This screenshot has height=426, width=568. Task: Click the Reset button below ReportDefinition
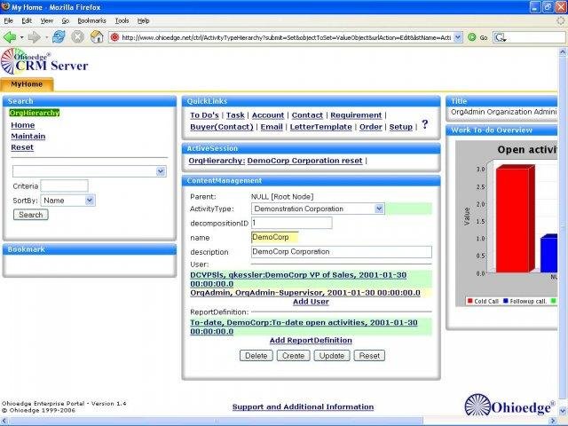pos(369,356)
